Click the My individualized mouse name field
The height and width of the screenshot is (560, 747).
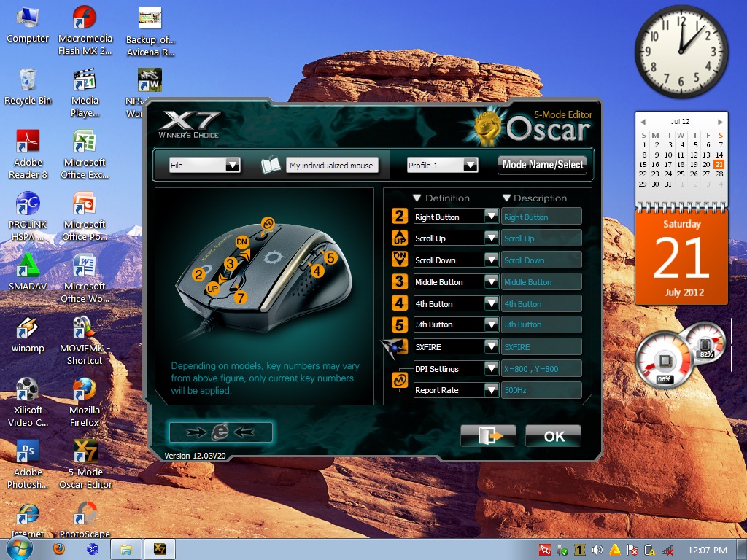pyautogui.click(x=332, y=166)
